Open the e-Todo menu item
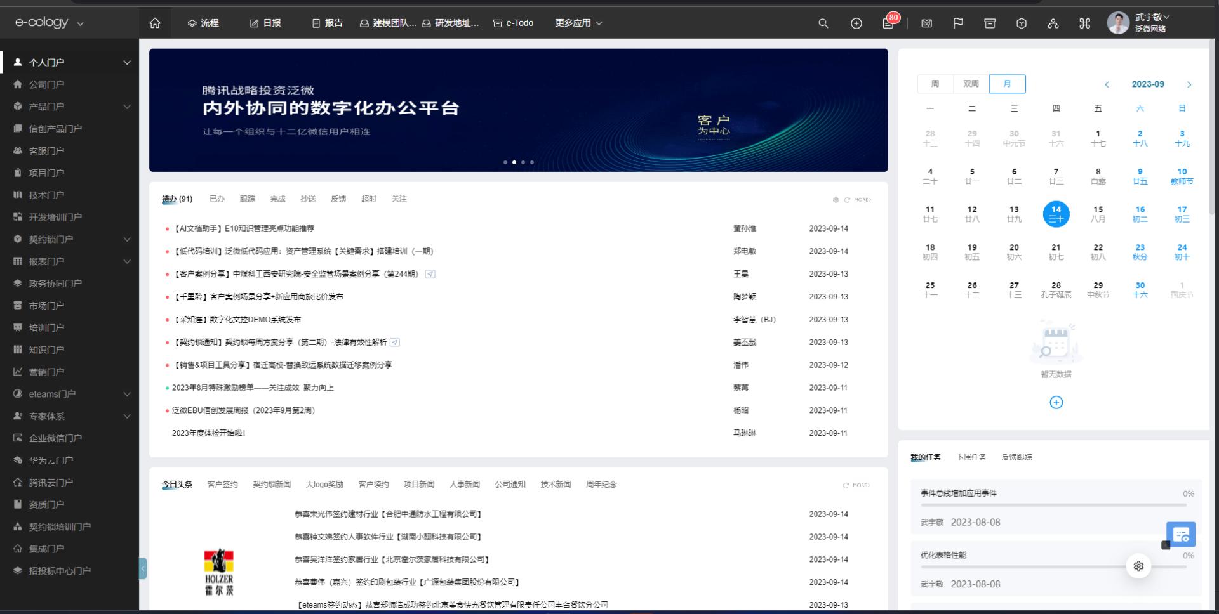Image resolution: width=1219 pixels, height=614 pixels. tap(513, 23)
